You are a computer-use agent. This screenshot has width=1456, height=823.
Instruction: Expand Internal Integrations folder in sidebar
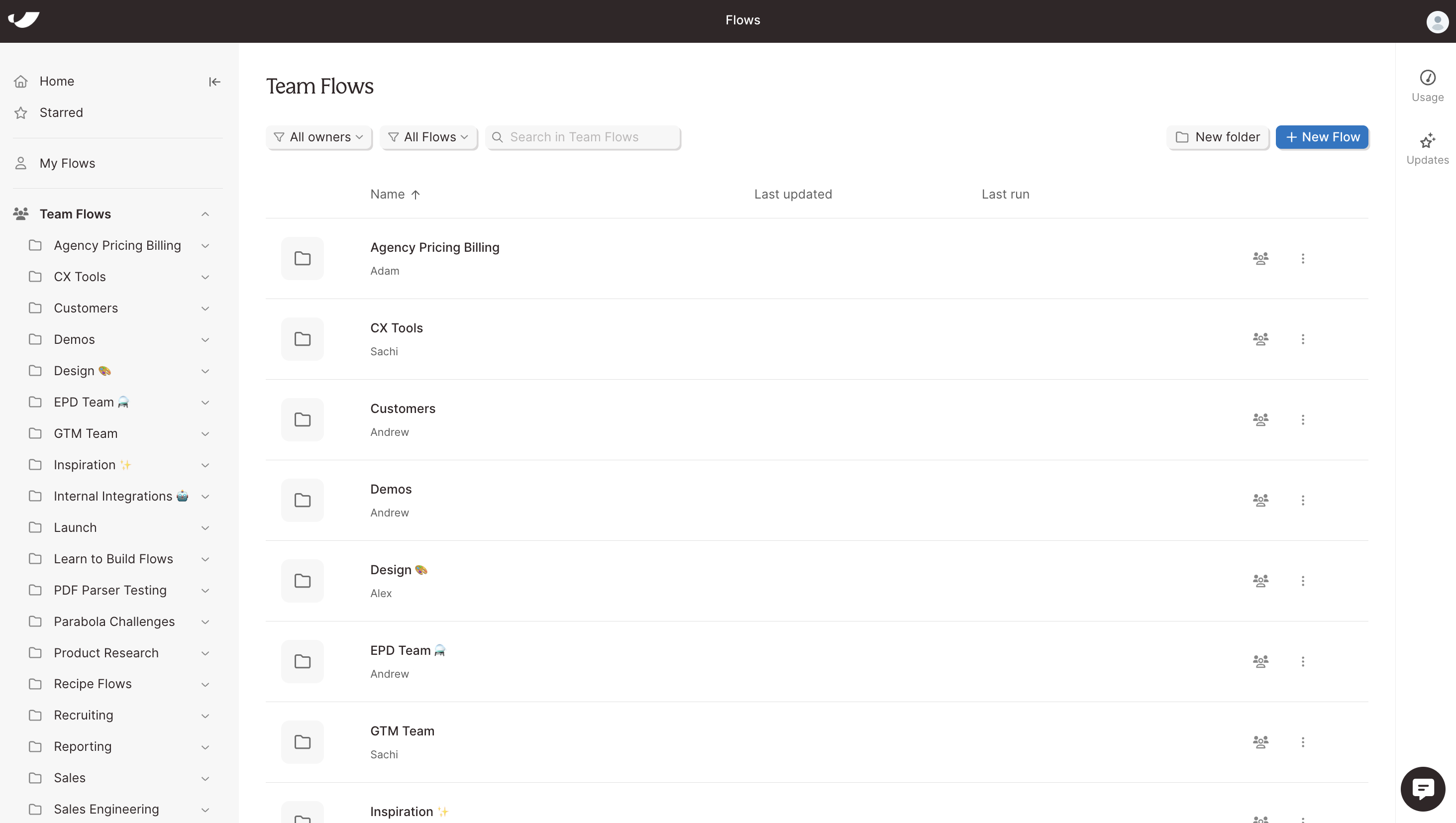coord(205,496)
